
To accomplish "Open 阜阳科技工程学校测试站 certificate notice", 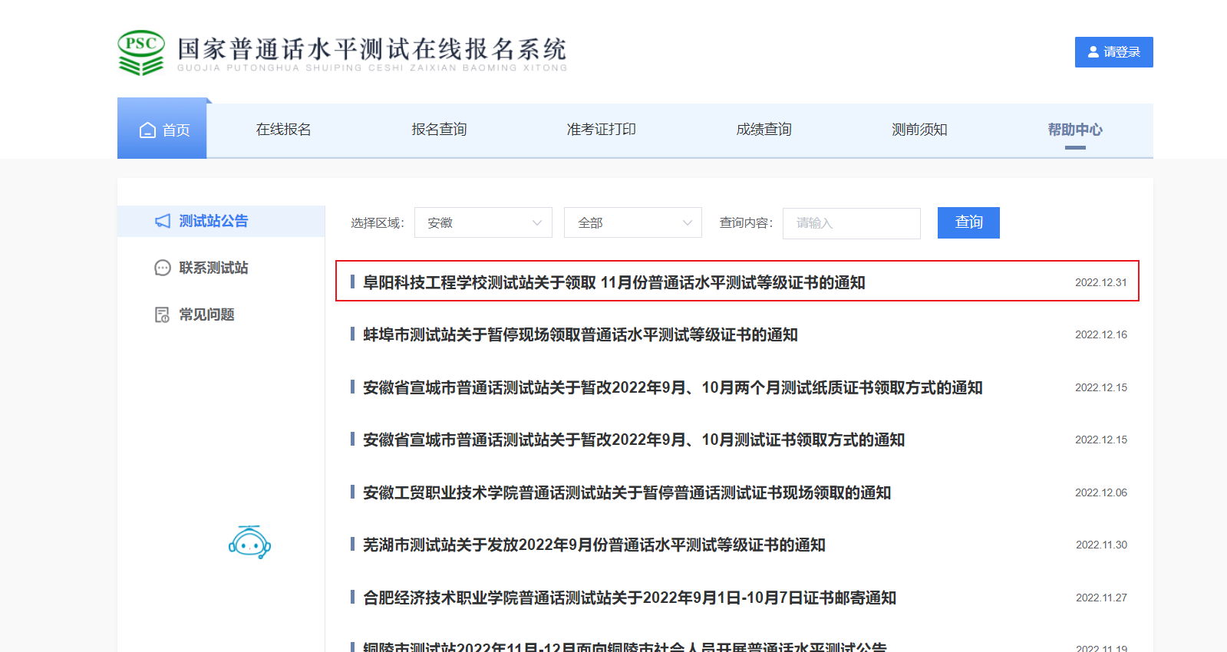I will (614, 282).
